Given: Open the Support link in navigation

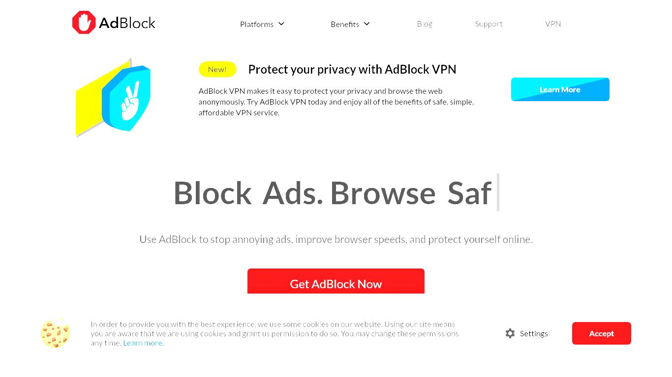Looking at the screenshot, I should pos(489,24).
